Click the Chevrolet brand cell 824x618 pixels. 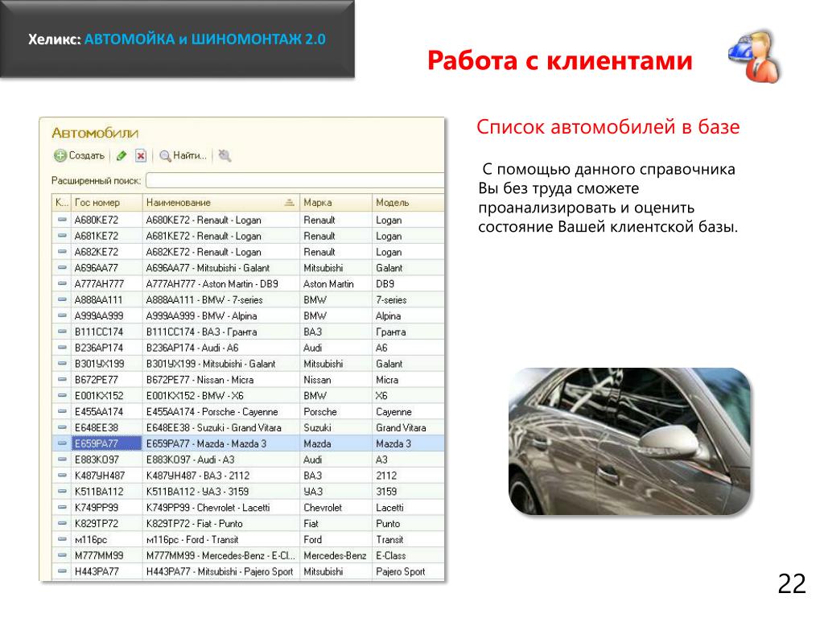click(x=336, y=508)
